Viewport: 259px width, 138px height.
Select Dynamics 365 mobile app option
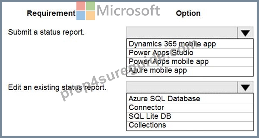190,44
